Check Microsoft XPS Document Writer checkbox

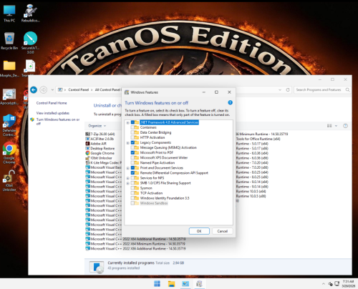[132, 157]
